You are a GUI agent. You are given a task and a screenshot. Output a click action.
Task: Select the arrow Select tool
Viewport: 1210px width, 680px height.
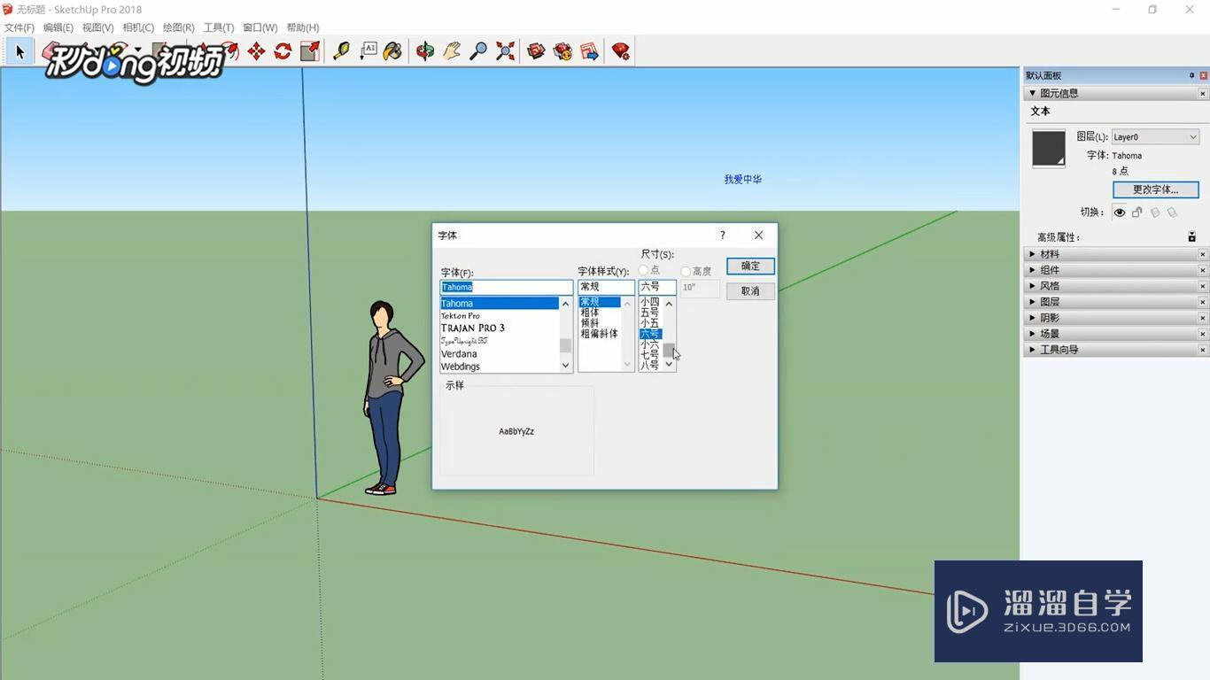point(19,51)
